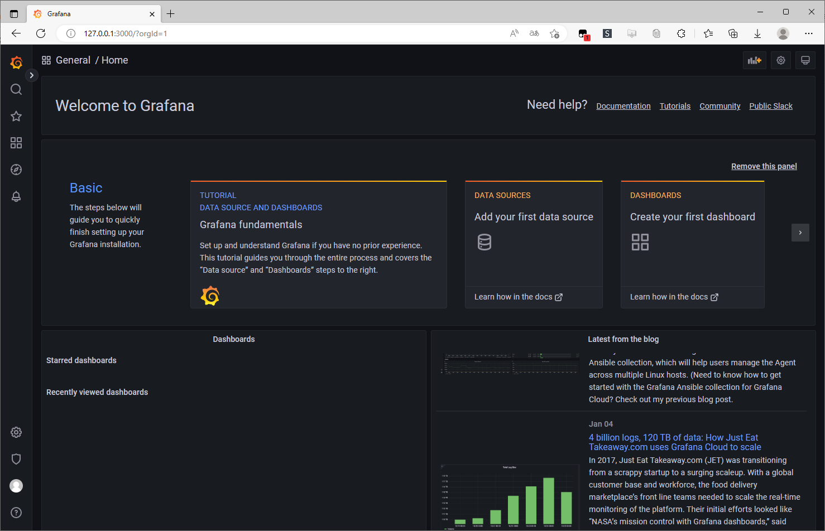Open the Documentation link
The height and width of the screenshot is (531, 825).
coord(623,105)
